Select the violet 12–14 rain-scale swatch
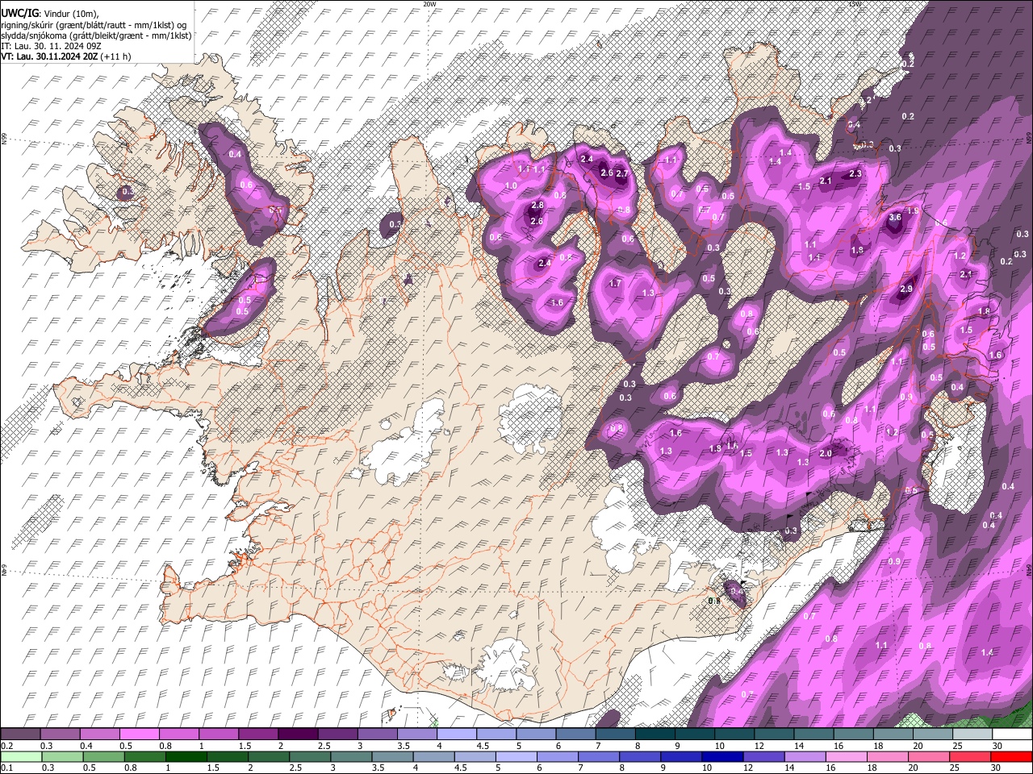Image resolution: width=1033 pixels, height=774 pixels. [x=764, y=757]
